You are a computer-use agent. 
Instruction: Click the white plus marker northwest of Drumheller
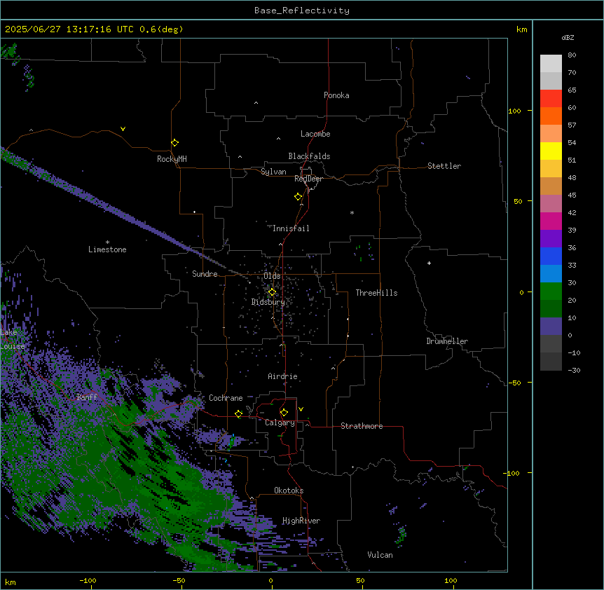coord(429,263)
